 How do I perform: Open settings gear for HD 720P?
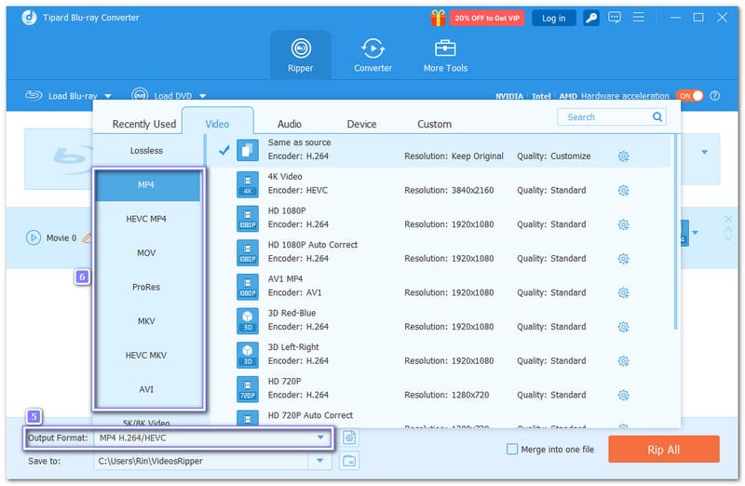(623, 396)
